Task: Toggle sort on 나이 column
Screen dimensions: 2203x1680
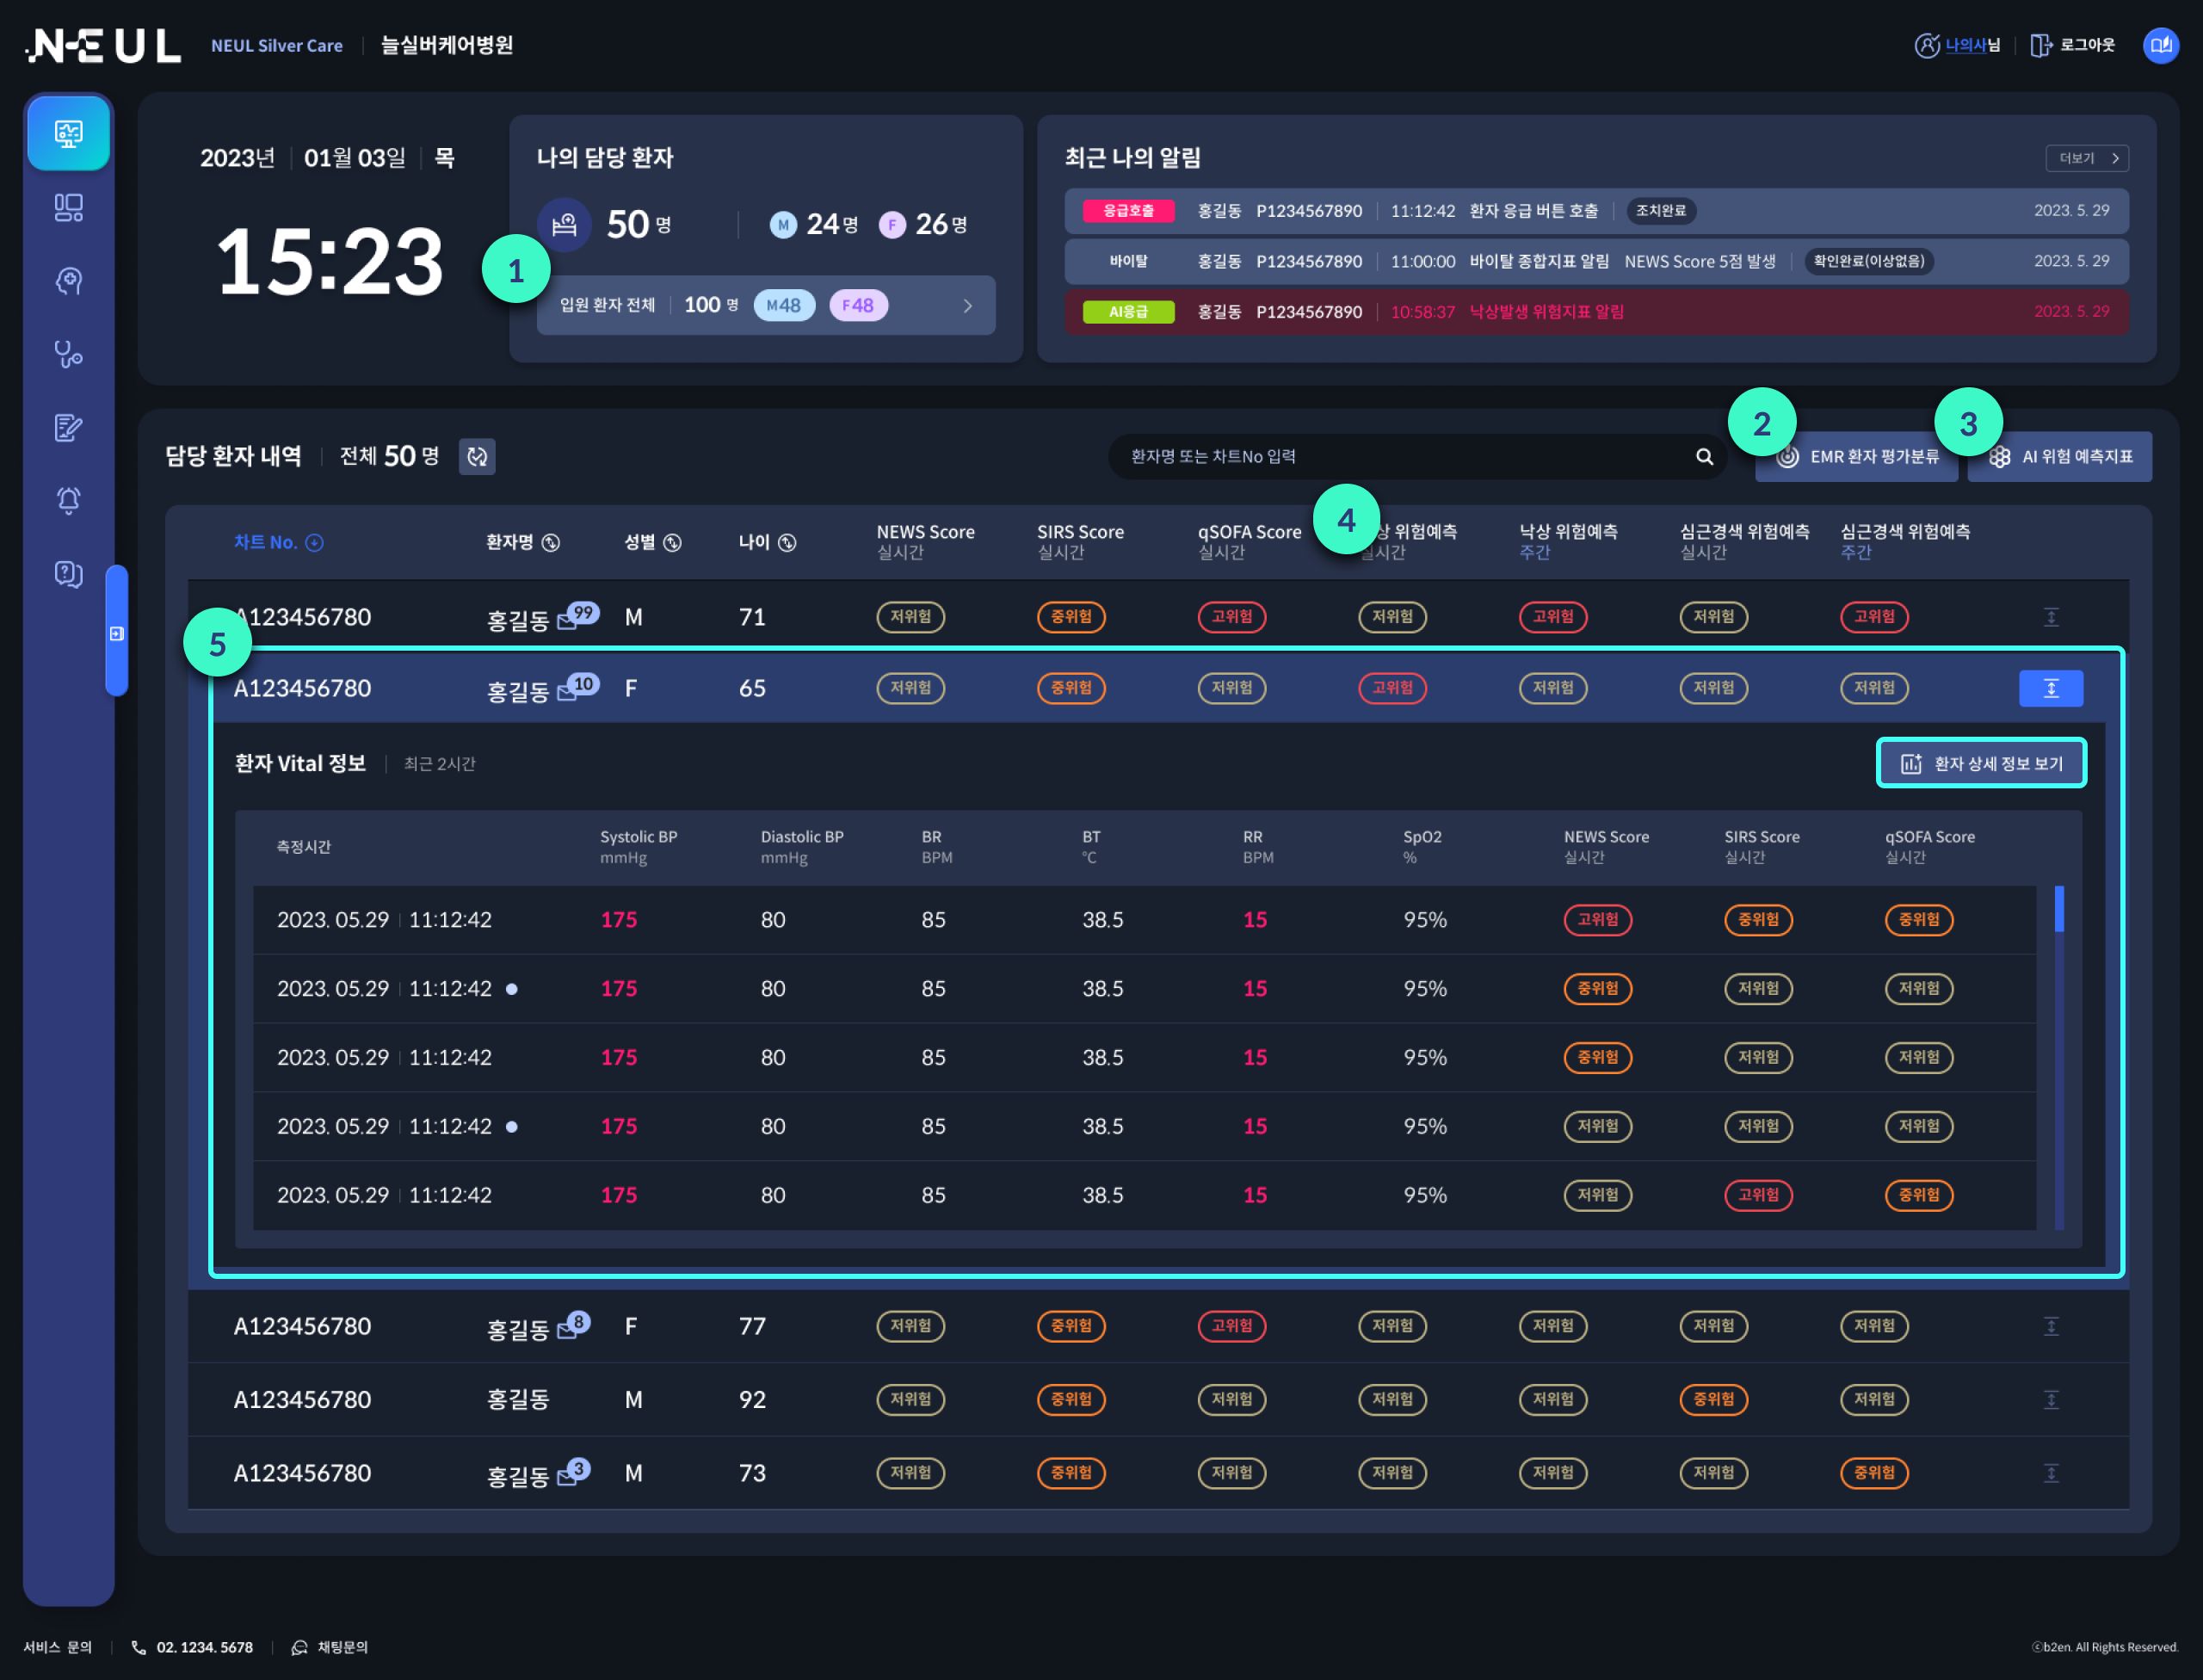Action: click(787, 543)
